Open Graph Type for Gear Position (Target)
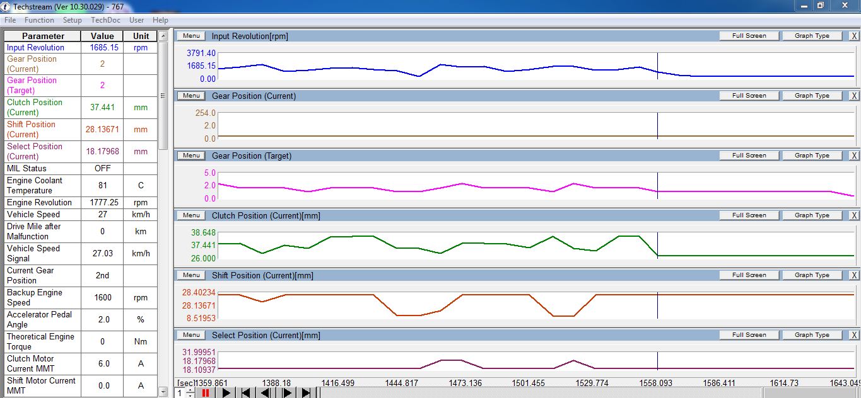 pyautogui.click(x=812, y=156)
